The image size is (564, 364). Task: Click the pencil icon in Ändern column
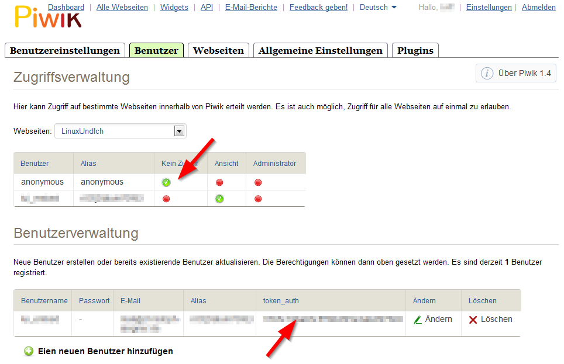tap(418, 320)
